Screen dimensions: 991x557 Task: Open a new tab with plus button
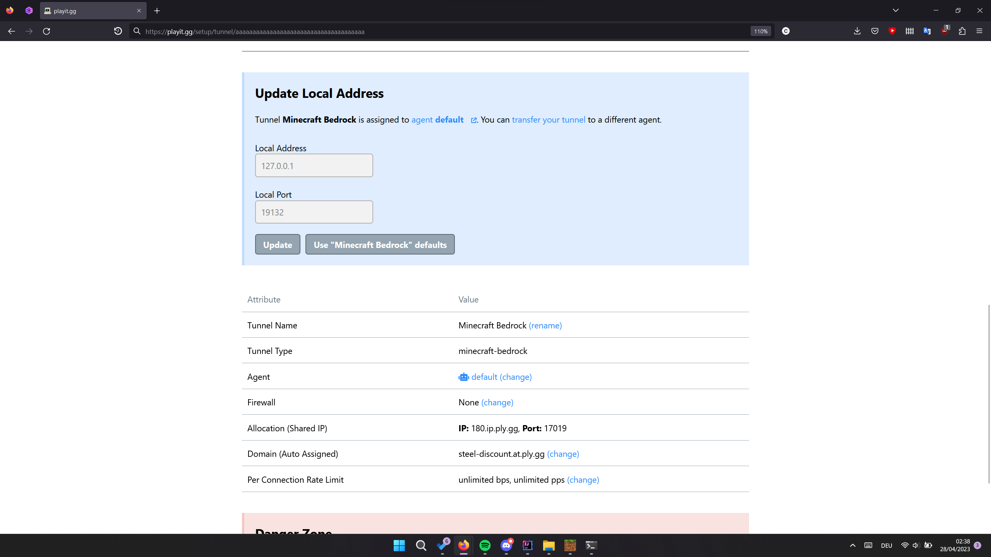point(157,11)
